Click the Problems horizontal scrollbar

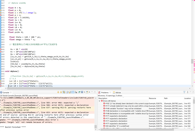pyautogui.click(x=137, y=130)
